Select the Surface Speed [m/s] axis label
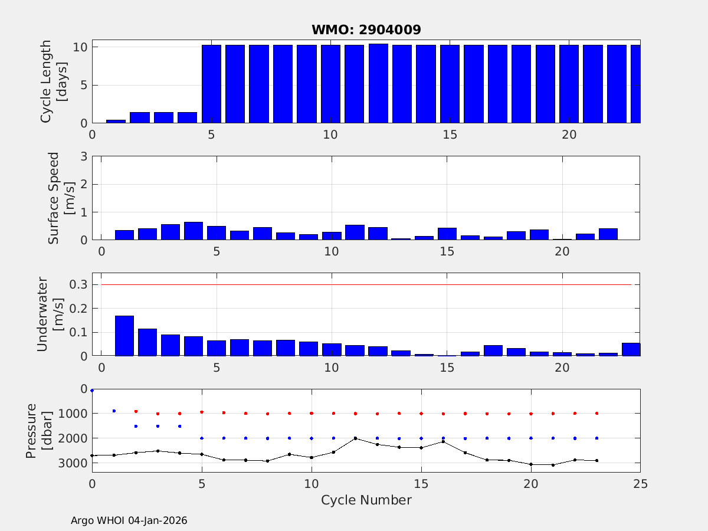This screenshot has height=531, width=708. [x=60, y=198]
